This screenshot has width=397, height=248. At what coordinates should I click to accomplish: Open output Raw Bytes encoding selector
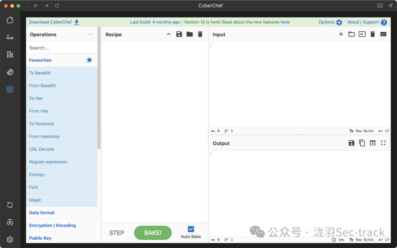(x=362, y=240)
